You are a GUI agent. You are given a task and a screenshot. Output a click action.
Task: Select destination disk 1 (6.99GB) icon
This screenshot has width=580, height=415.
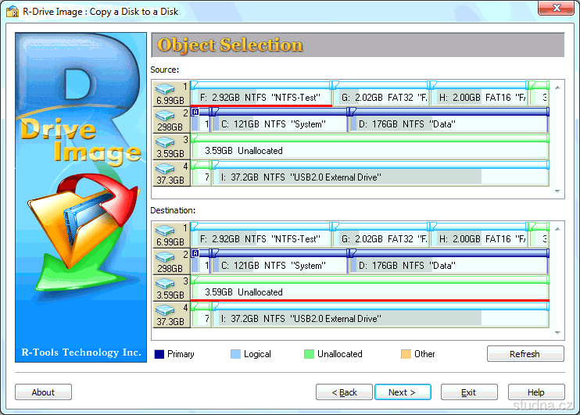[171, 235]
